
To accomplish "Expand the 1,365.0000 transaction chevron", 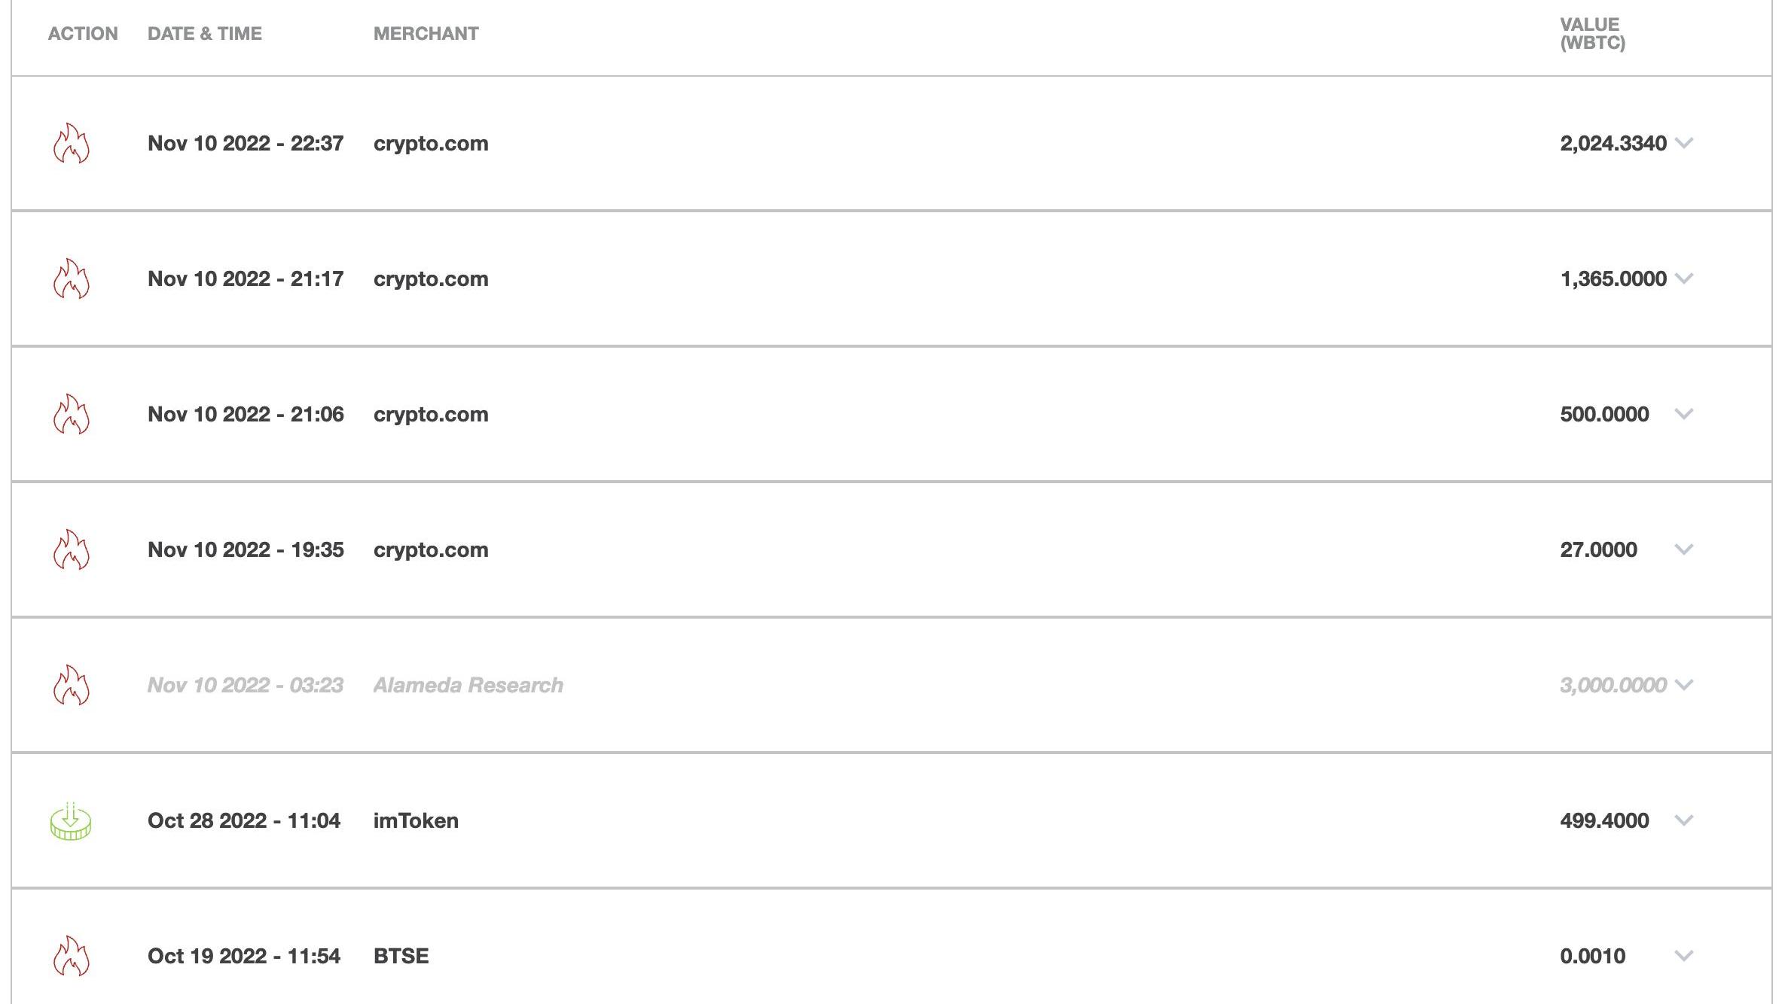I will pos(1684,278).
